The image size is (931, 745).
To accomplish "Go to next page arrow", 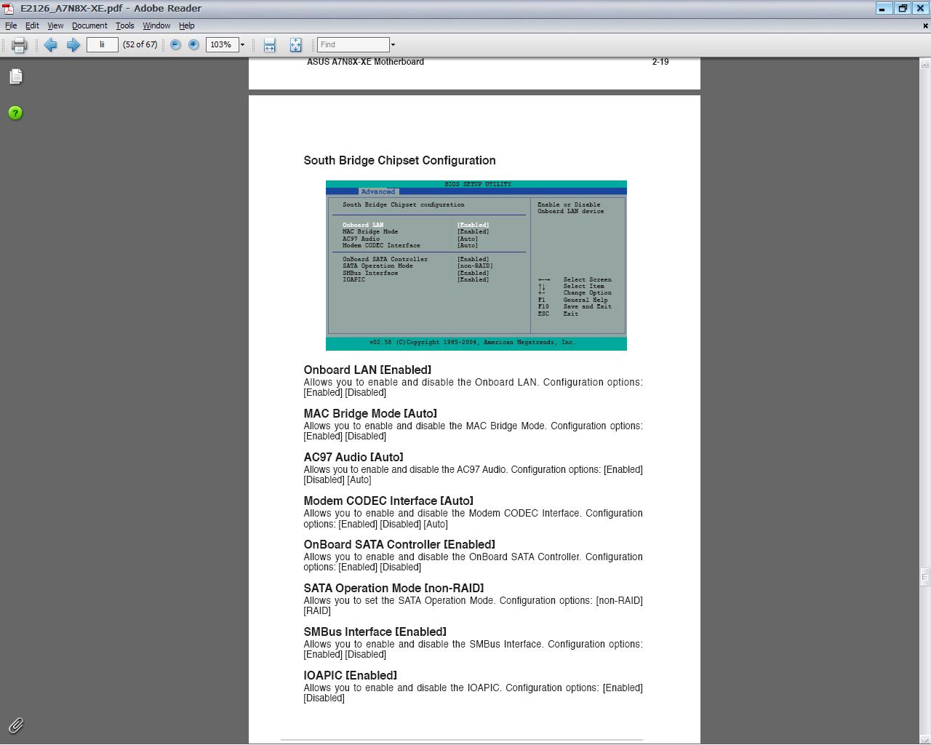I will pyautogui.click(x=73, y=45).
